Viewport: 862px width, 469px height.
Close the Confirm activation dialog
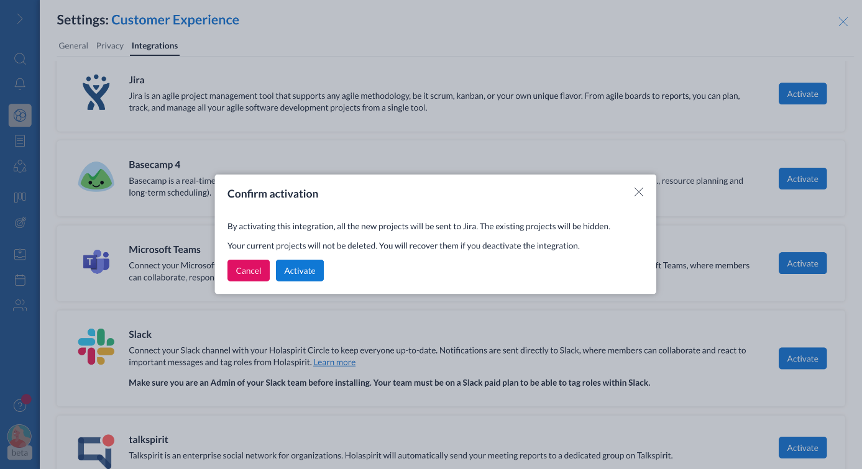[x=639, y=192]
